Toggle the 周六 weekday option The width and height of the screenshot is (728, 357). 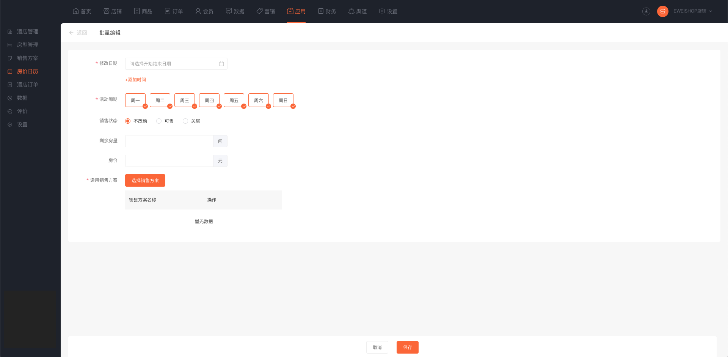259,100
